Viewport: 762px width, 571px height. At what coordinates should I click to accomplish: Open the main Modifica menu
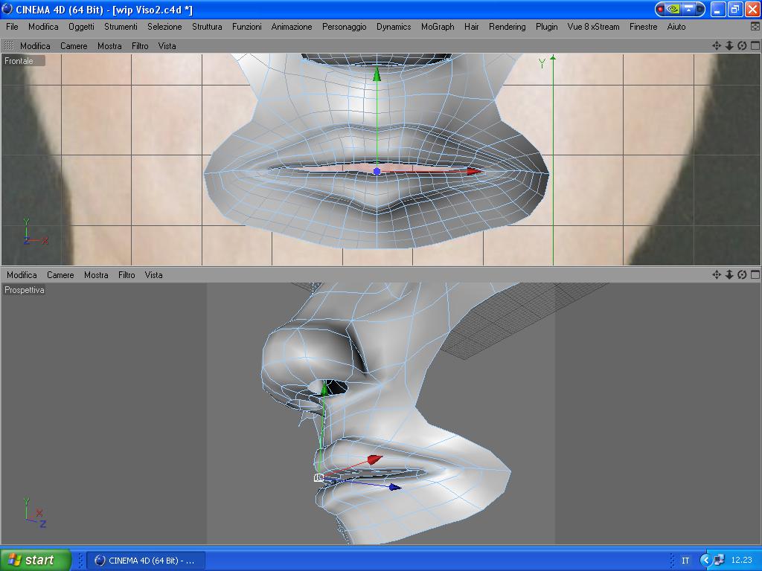(43, 27)
